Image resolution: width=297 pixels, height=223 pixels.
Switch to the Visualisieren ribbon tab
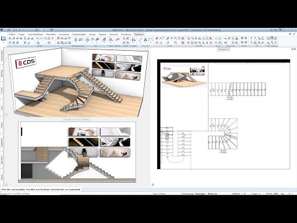click(126, 34)
